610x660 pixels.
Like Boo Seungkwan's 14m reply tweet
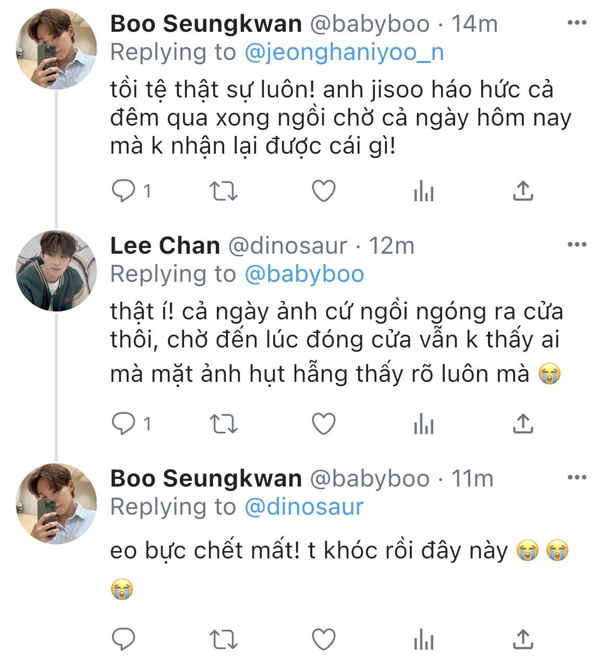click(x=323, y=192)
